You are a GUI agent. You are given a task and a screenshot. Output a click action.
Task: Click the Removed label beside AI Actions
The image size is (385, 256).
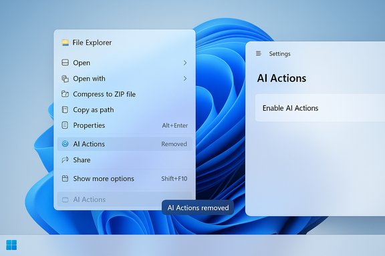pos(174,144)
